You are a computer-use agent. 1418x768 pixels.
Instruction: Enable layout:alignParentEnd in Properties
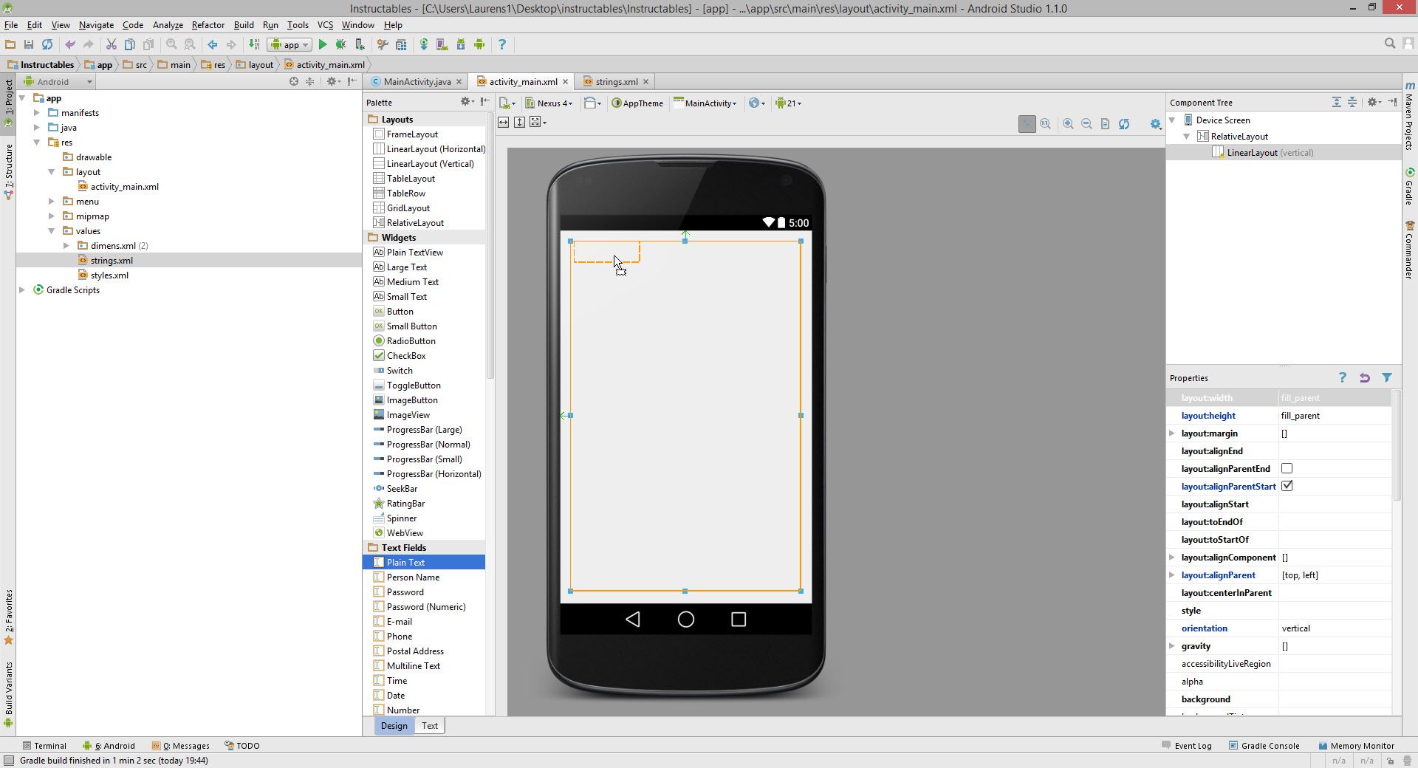pyautogui.click(x=1287, y=468)
